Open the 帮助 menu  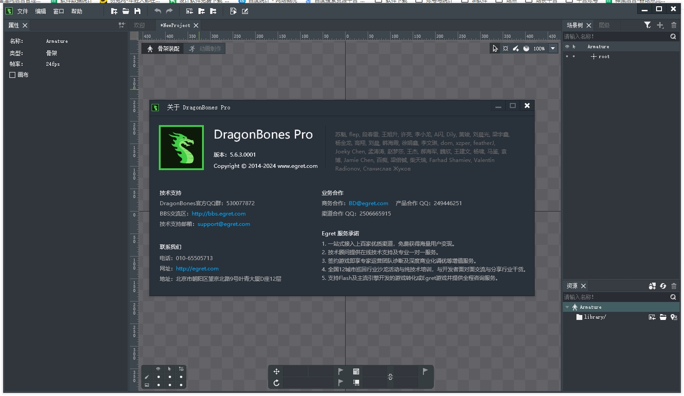pos(76,11)
